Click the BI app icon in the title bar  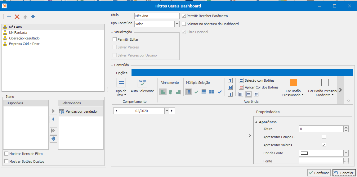[x=4, y=6]
